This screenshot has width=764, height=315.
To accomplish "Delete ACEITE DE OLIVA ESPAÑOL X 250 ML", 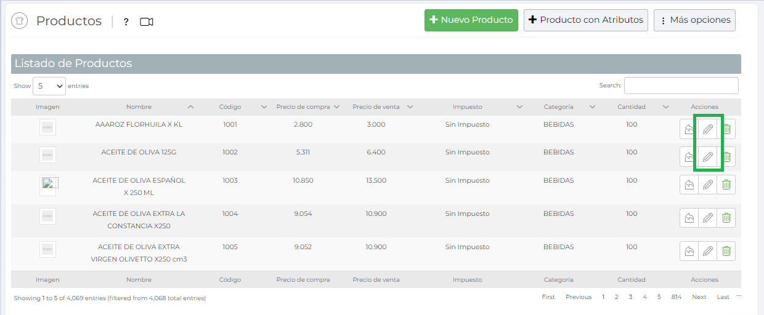I will click(726, 185).
